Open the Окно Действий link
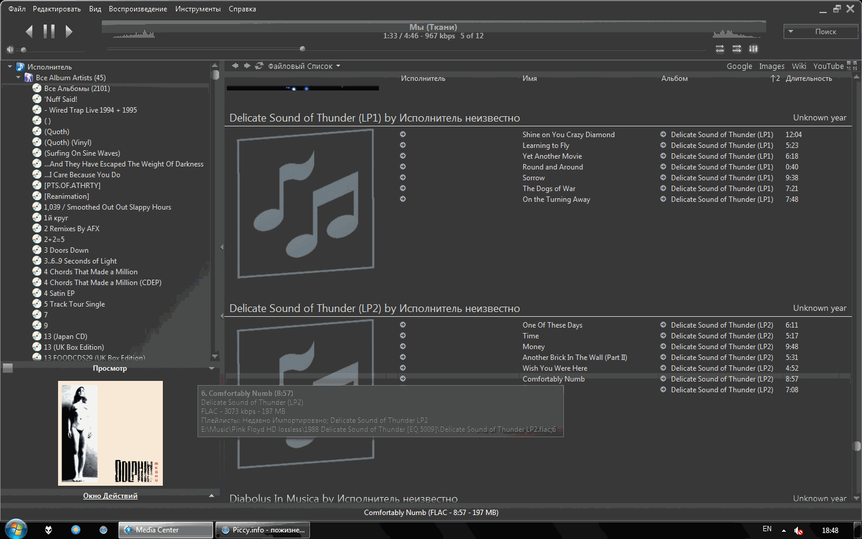The height and width of the screenshot is (539, 862). (x=110, y=496)
